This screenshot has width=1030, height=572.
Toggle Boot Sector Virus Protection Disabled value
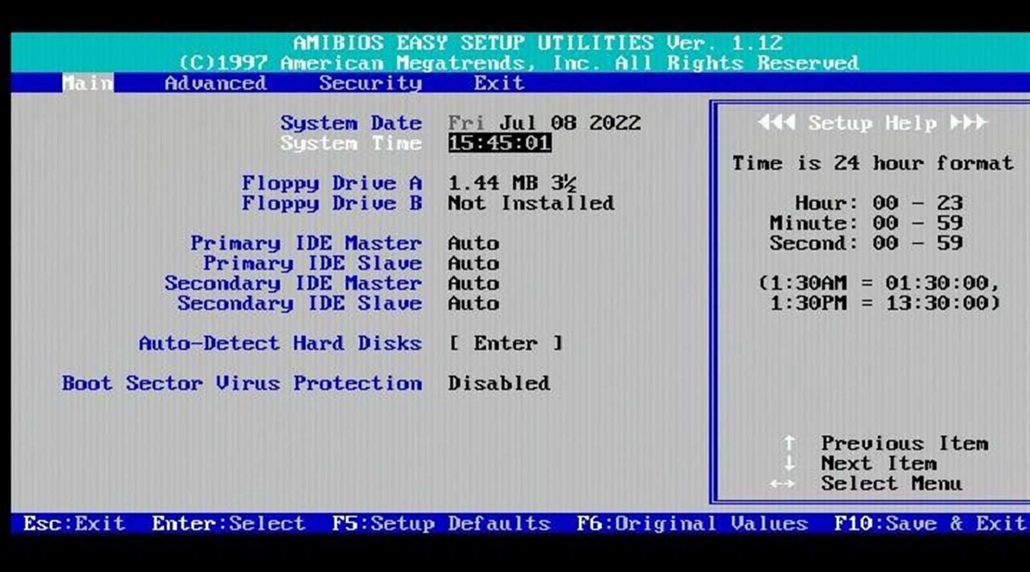tap(499, 383)
